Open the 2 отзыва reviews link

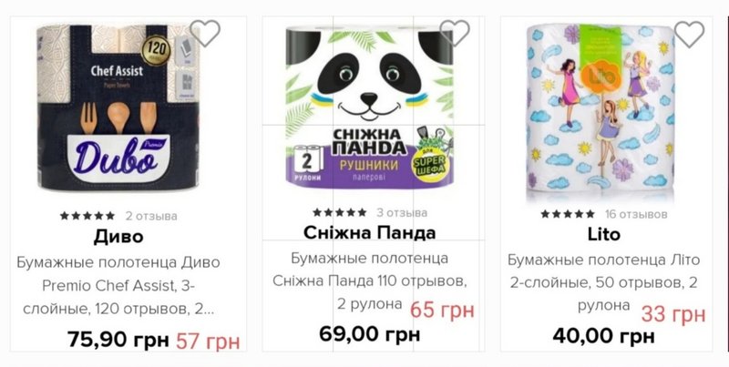coord(151,216)
